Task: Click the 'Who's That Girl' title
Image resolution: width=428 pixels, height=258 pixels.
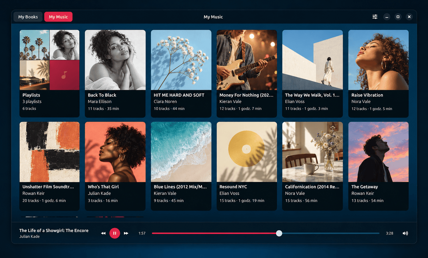Action: point(103,187)
